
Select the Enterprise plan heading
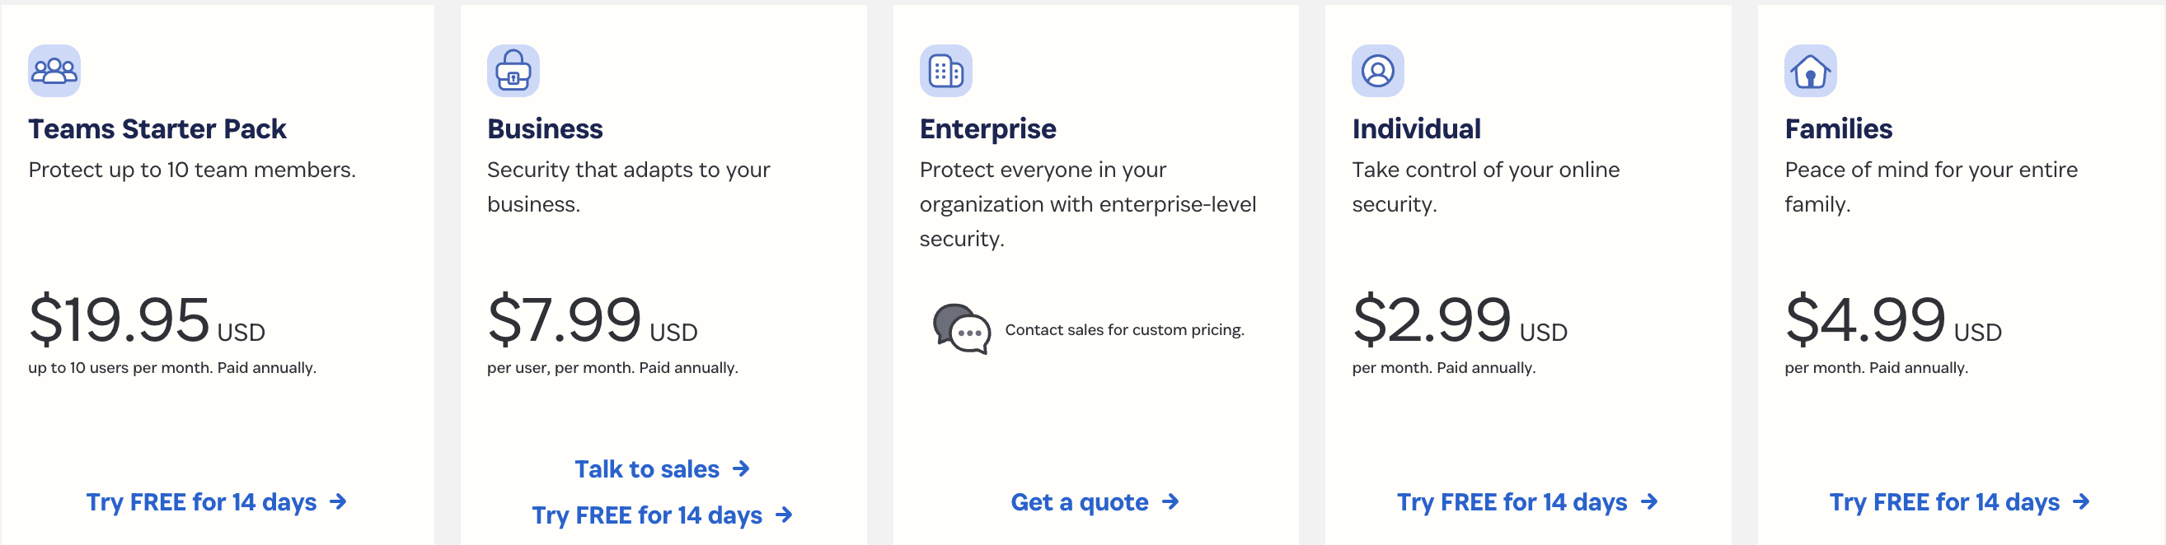[x=988, y=128]
